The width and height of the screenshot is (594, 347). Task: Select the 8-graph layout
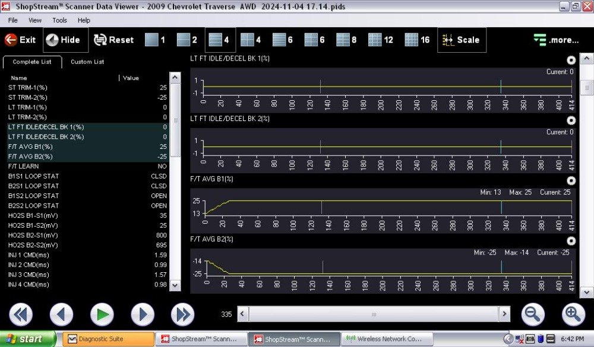(x=346, y=40)
